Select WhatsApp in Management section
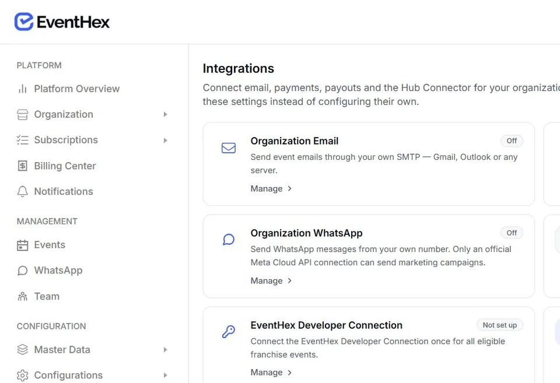This screenshot has width=560, height=383. (x=58, y=270)
